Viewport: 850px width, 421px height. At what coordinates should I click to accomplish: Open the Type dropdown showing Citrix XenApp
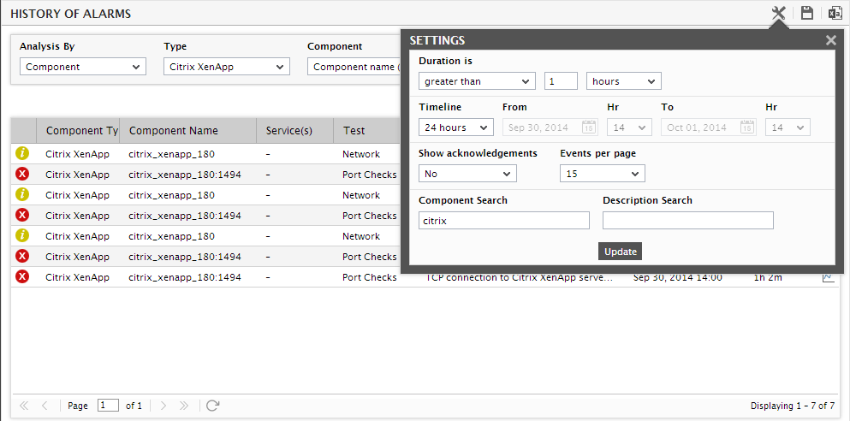click(227, 68)
